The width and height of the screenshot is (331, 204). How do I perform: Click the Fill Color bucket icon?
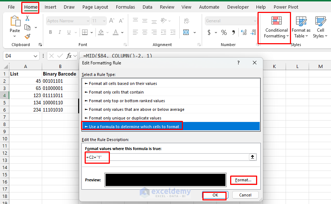pos(101,32)
